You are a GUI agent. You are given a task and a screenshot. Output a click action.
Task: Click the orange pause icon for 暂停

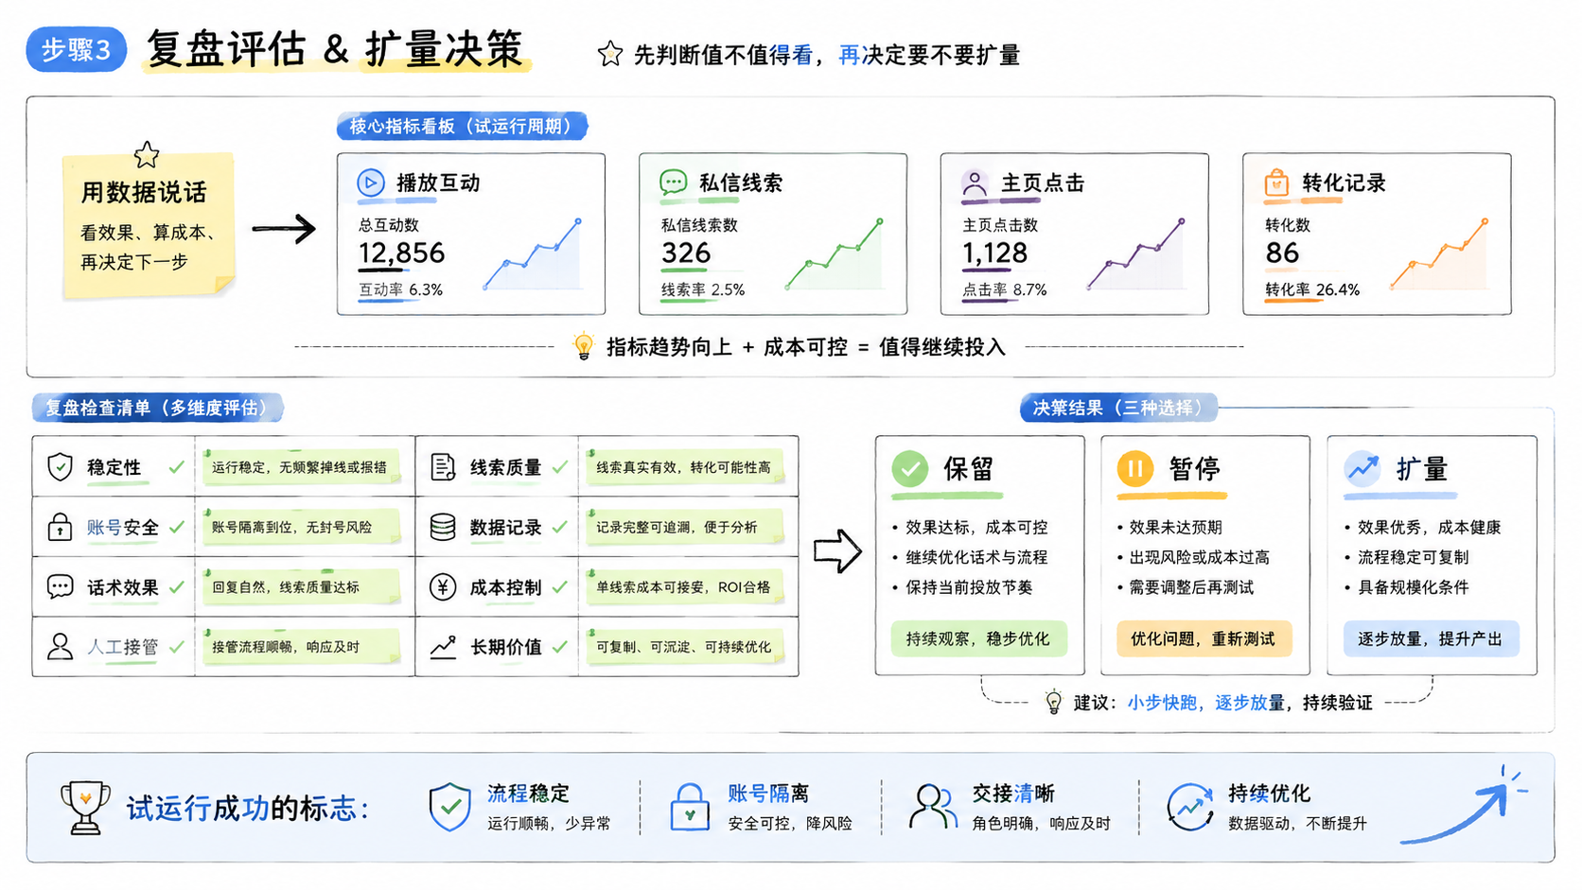[x=1135, y=468]
